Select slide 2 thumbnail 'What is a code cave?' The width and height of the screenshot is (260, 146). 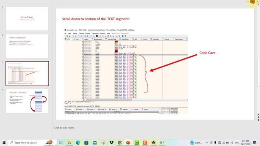pos(27,46)
